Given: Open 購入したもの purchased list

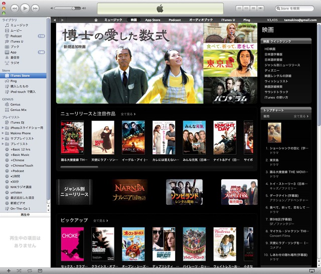Looking at the screenshot, I should pos(23,86).
